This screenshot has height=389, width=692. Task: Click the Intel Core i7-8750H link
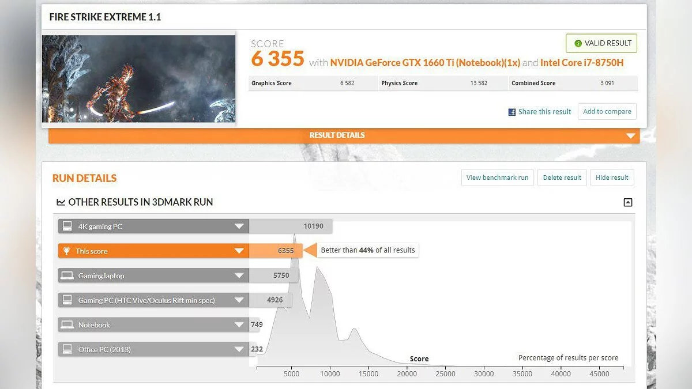point(582,63)
